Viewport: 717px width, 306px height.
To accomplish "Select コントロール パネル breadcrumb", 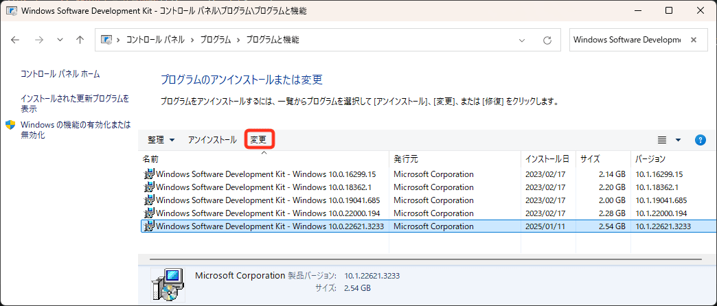I will click(x=155, y=40).
